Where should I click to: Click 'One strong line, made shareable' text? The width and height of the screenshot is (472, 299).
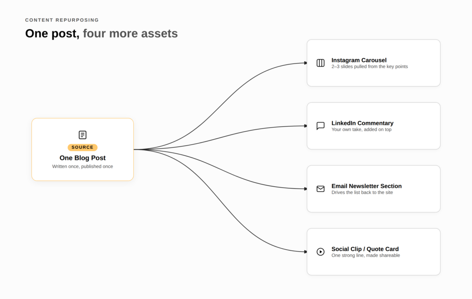coord(366,255)
